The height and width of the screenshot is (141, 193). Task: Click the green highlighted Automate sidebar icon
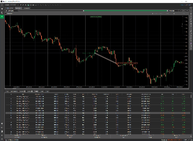[2, 16]
